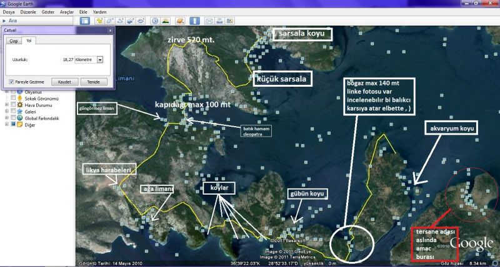
Task: Click the Sokak Görünümü pegman icon
Action: tap(20, 99)
